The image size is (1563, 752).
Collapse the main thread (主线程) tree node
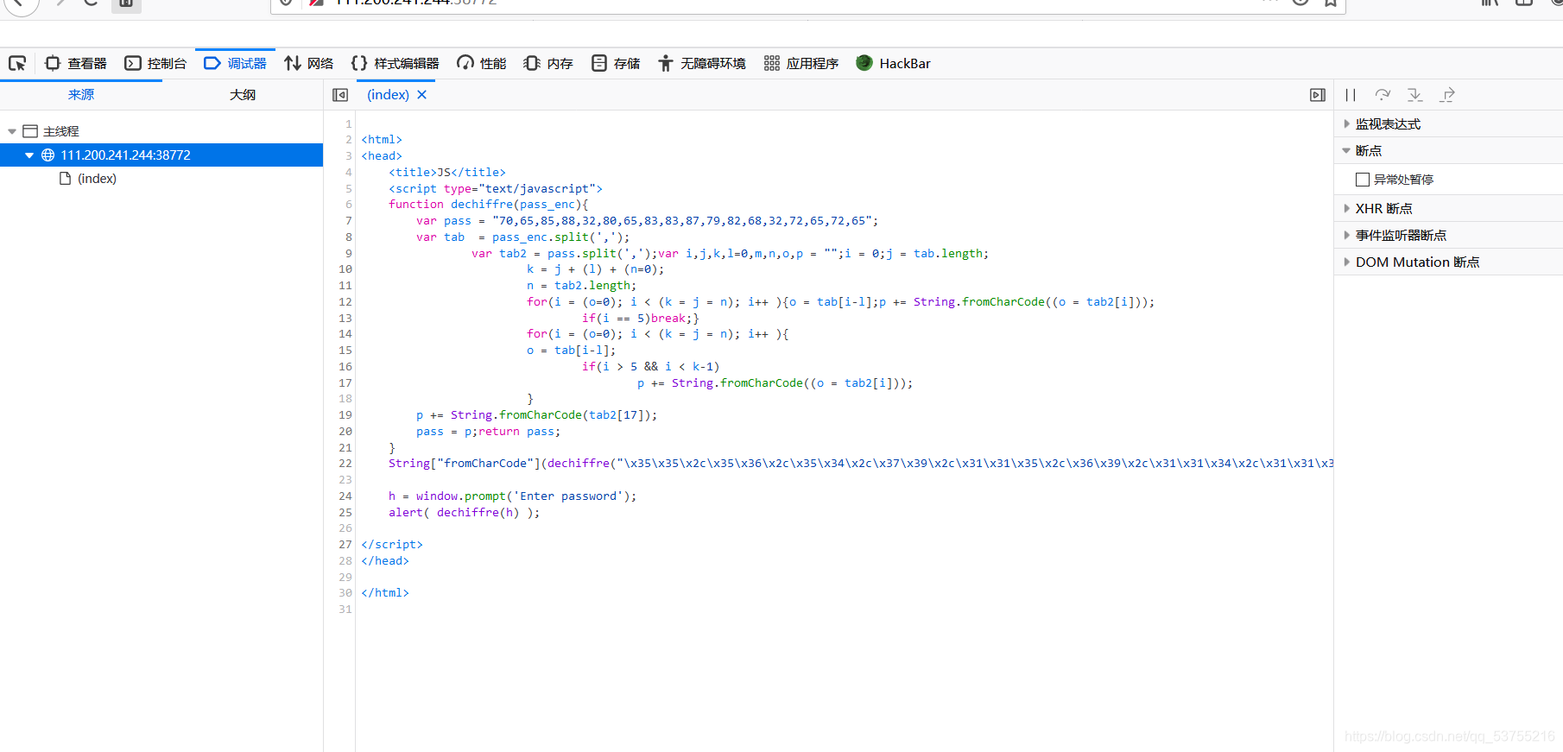tap(12, 131)
